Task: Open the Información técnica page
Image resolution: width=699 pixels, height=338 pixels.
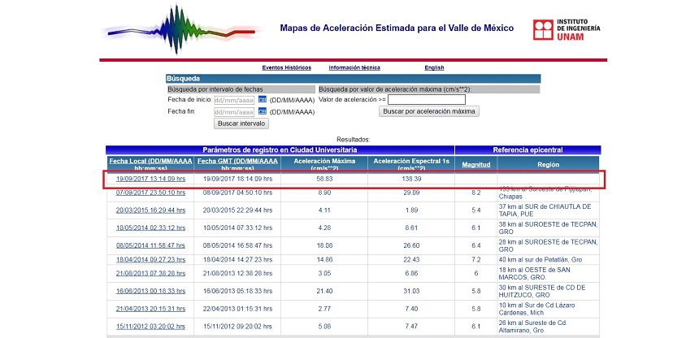Action: point(354,67)
